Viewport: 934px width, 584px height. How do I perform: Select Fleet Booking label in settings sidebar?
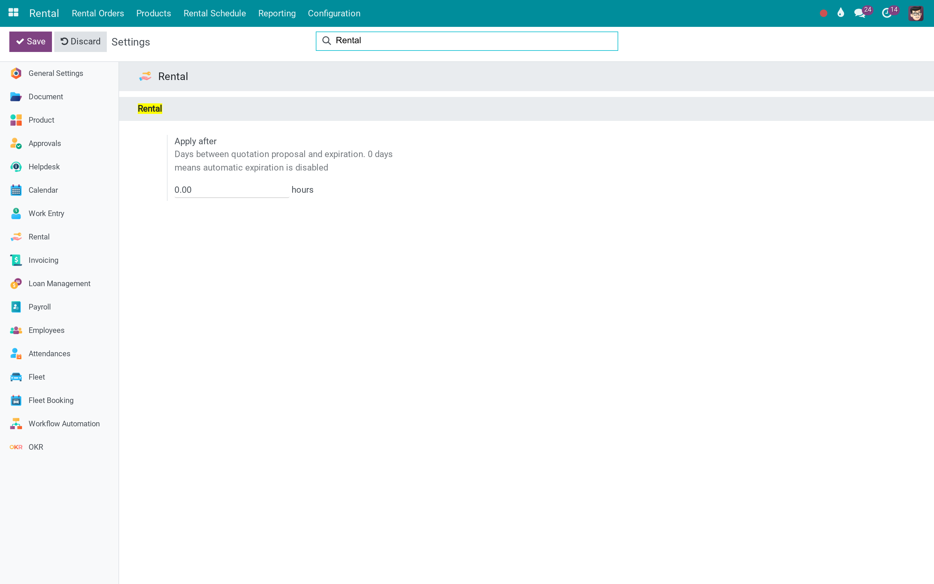coord(51,401)
